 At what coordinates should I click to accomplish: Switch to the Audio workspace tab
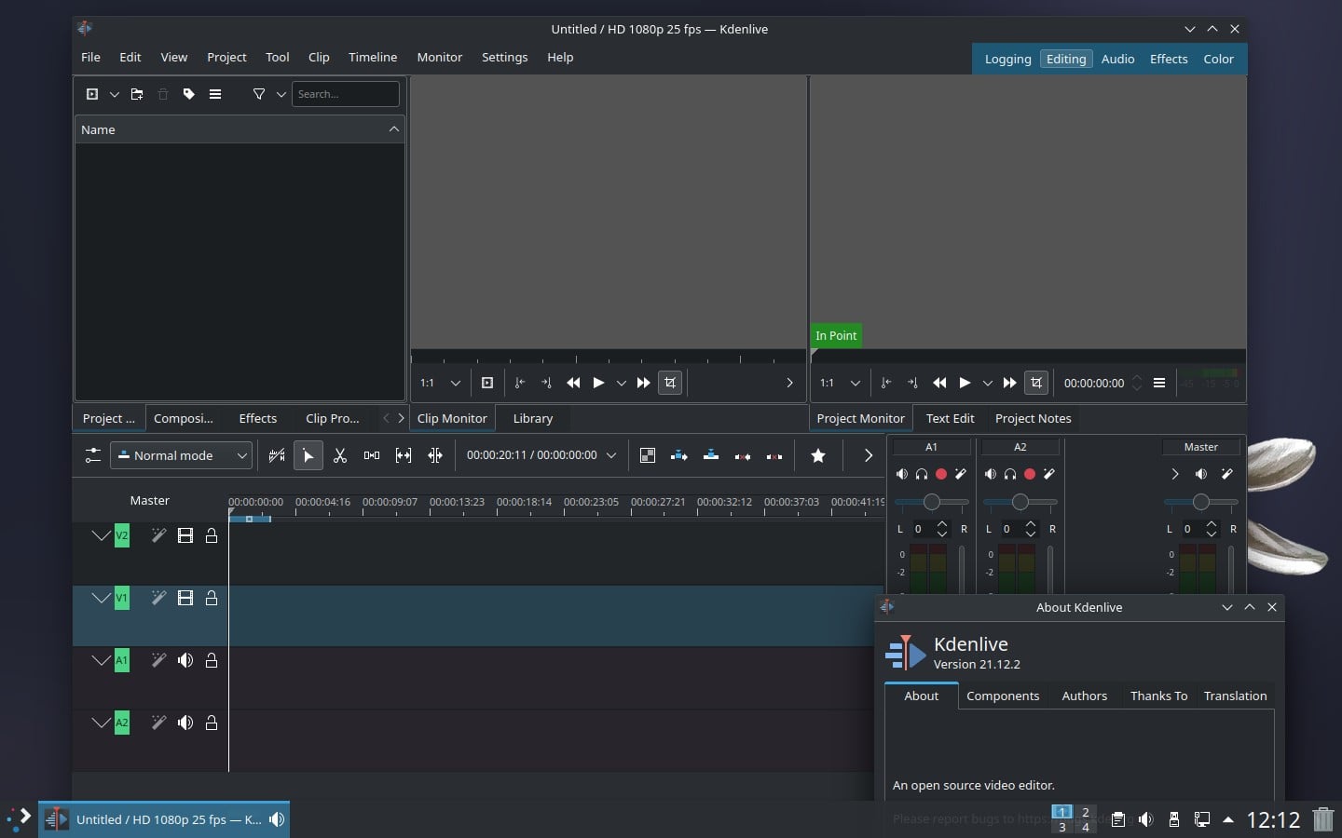pos(1117,59)
